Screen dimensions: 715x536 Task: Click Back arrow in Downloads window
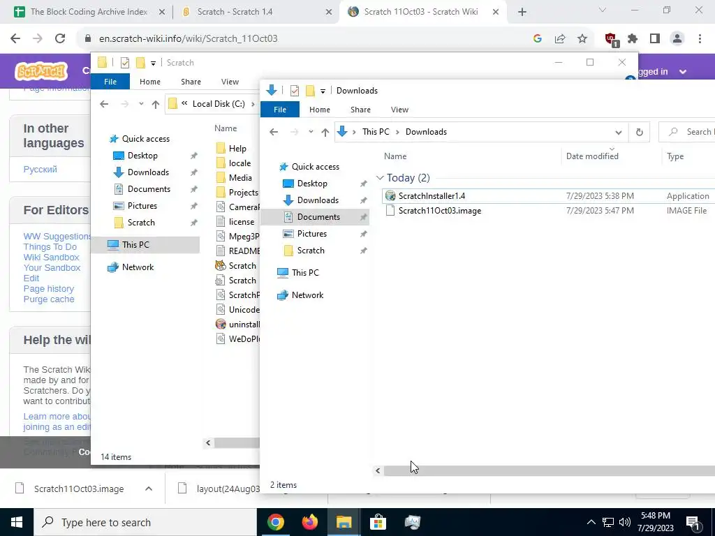click(x=274, y=132)
